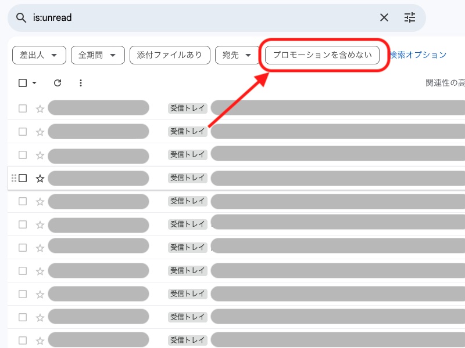The image size is (465, 348).
Task: Star the last visible email in the list
Action: click(x=40, y=340)
